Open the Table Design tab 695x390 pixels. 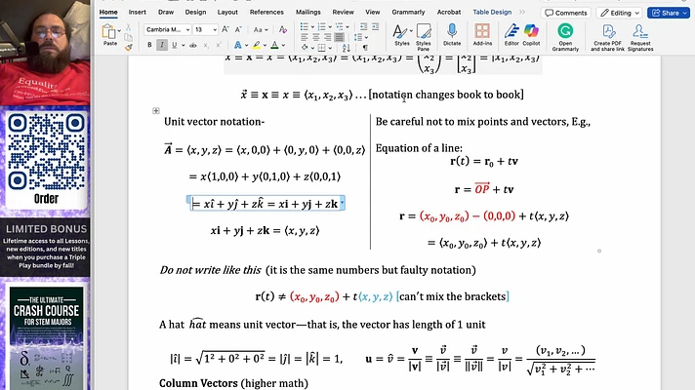(492, 12)
